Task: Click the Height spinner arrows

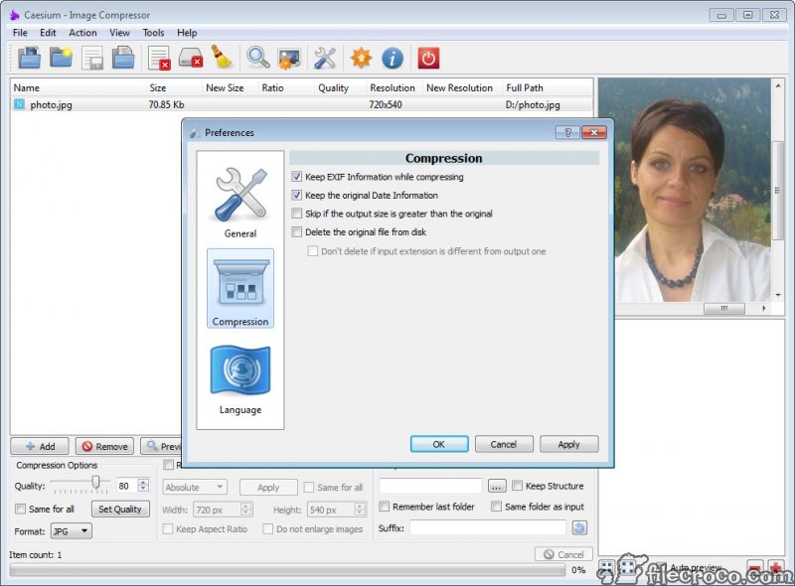Action: coord(360,509)
